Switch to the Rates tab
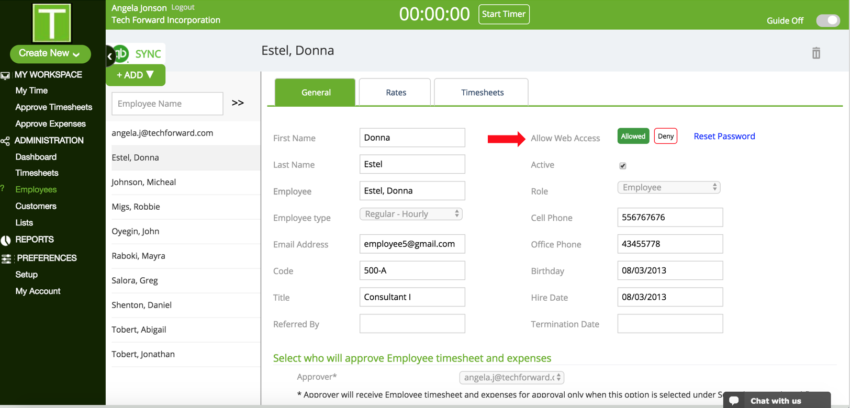Image resolution: width=850 pixels, height=408 pixels. click(x=396, y=93)
